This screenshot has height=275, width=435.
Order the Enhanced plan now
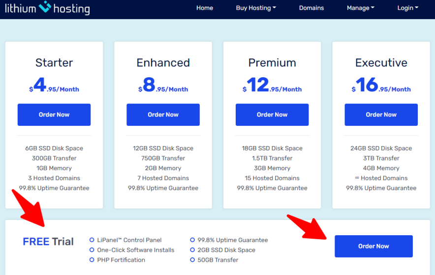click(163, 115)
